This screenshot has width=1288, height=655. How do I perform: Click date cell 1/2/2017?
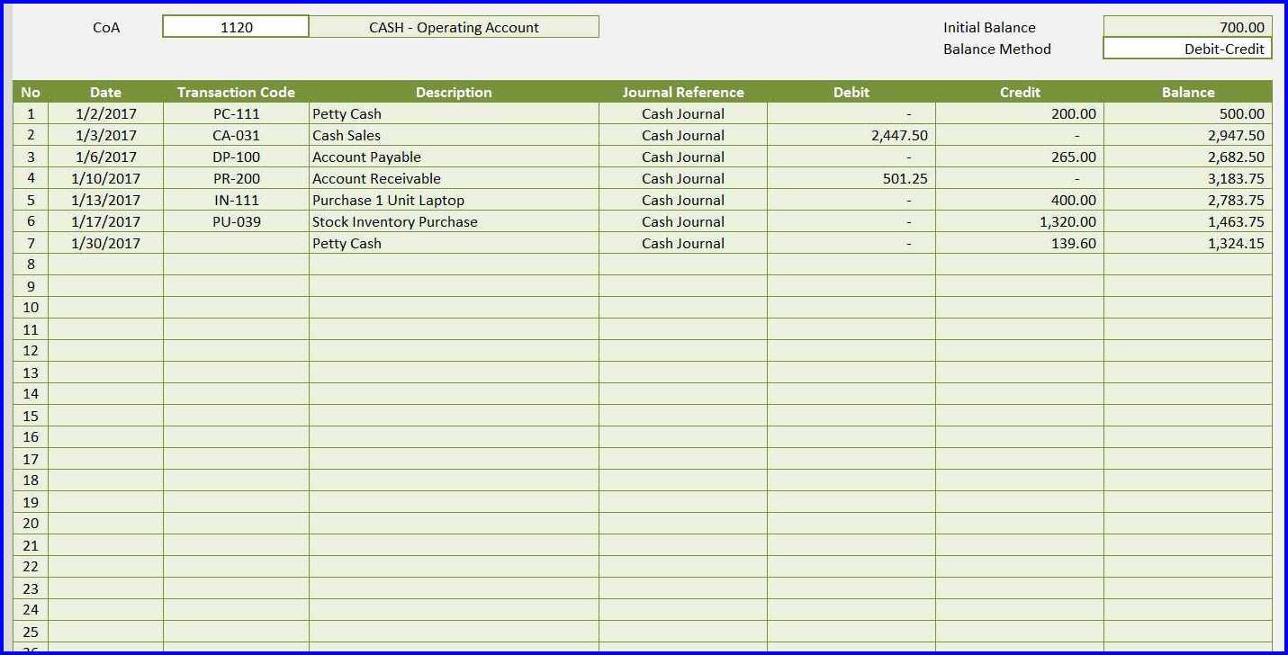point(105,113)
